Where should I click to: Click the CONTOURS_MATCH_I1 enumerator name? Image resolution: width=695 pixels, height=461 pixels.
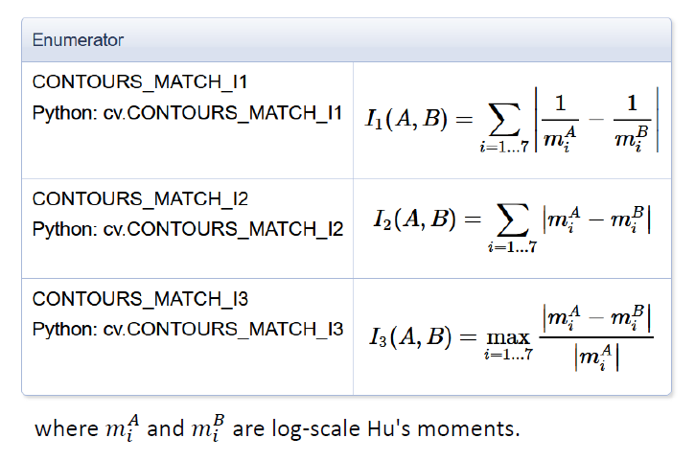pyautogui.click(x=141, y=84)
